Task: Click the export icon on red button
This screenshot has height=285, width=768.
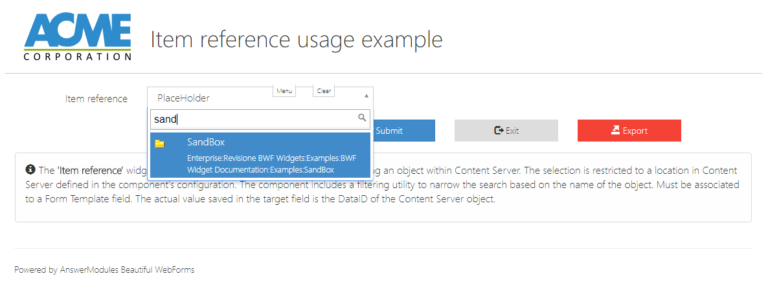Action: point(615,131)
